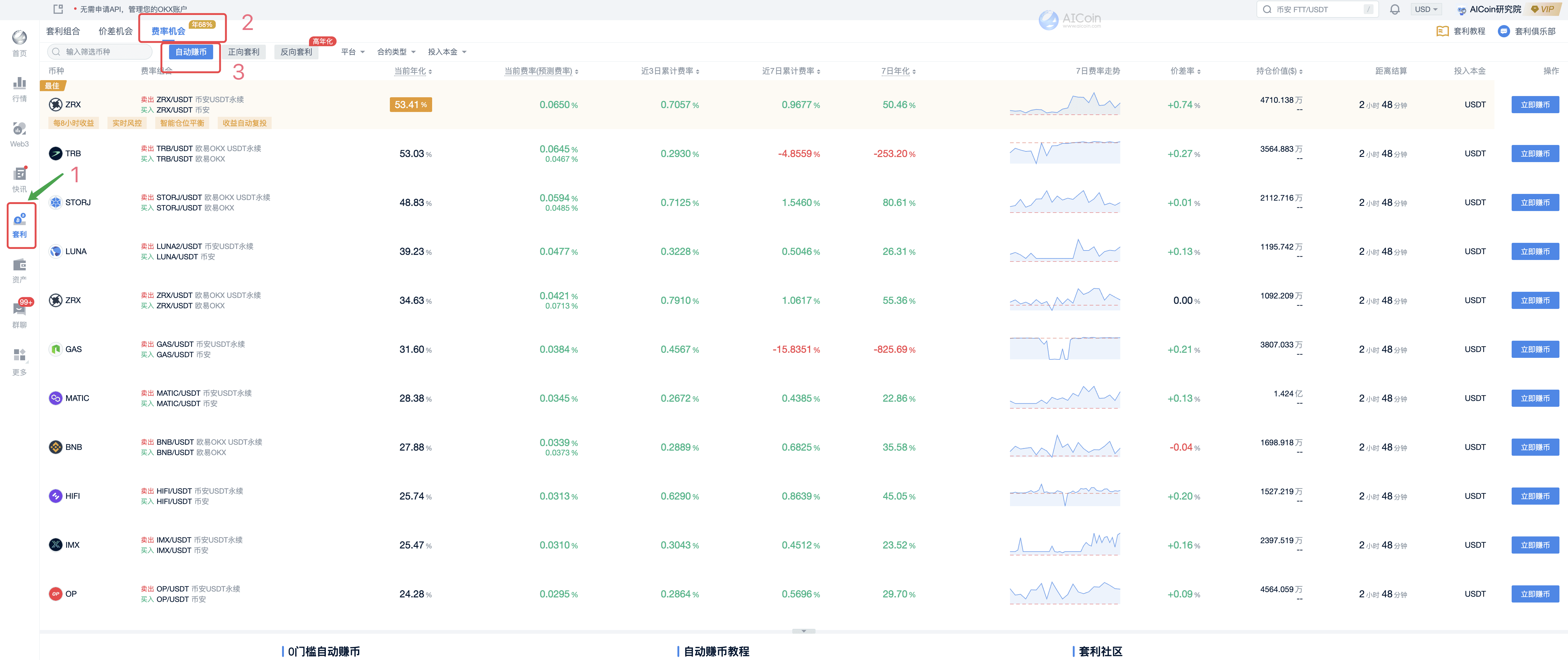Click 立即赚币 for OP row
This screenshot has height=660, width=1568.
pos(1535,594)
